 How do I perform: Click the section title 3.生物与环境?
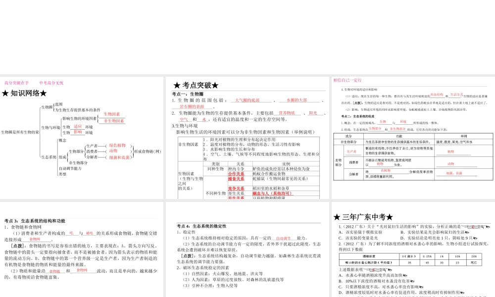point(185,126)
